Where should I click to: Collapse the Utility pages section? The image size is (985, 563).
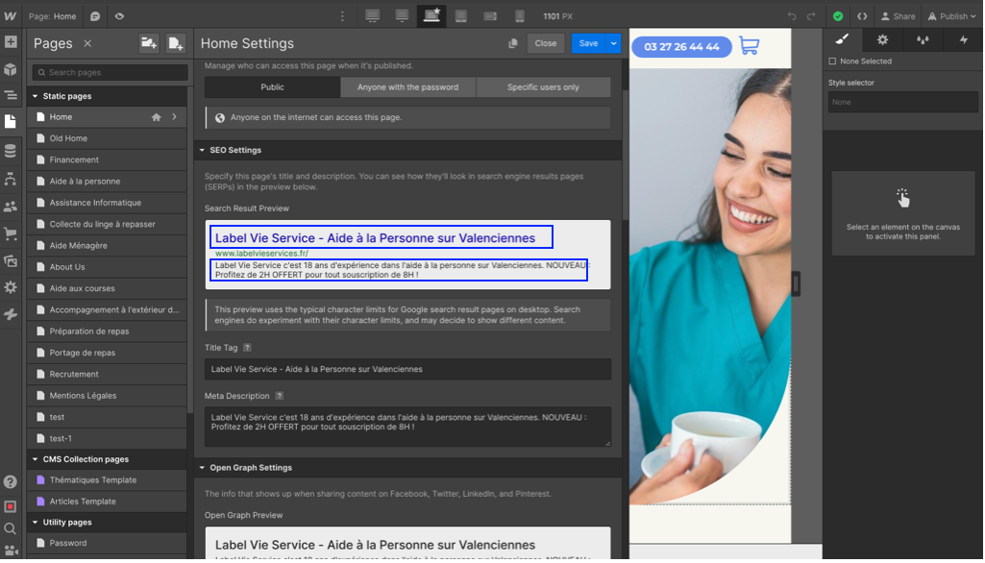(x=36, y=522)
